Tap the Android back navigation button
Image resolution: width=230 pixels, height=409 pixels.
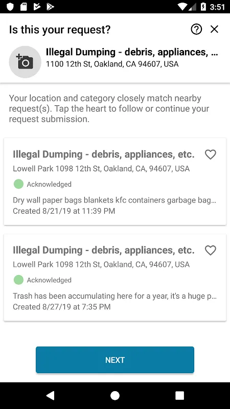point(50,395)
